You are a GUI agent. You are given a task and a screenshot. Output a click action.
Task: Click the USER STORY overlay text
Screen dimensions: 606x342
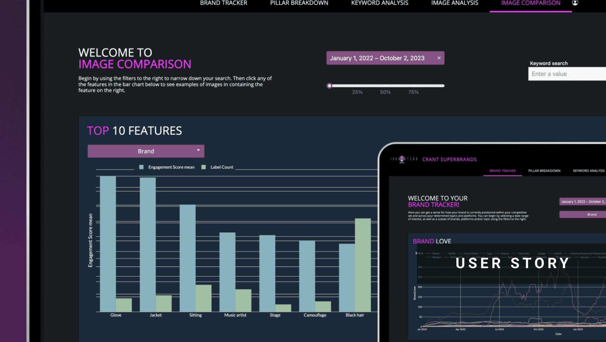point(512,263)
